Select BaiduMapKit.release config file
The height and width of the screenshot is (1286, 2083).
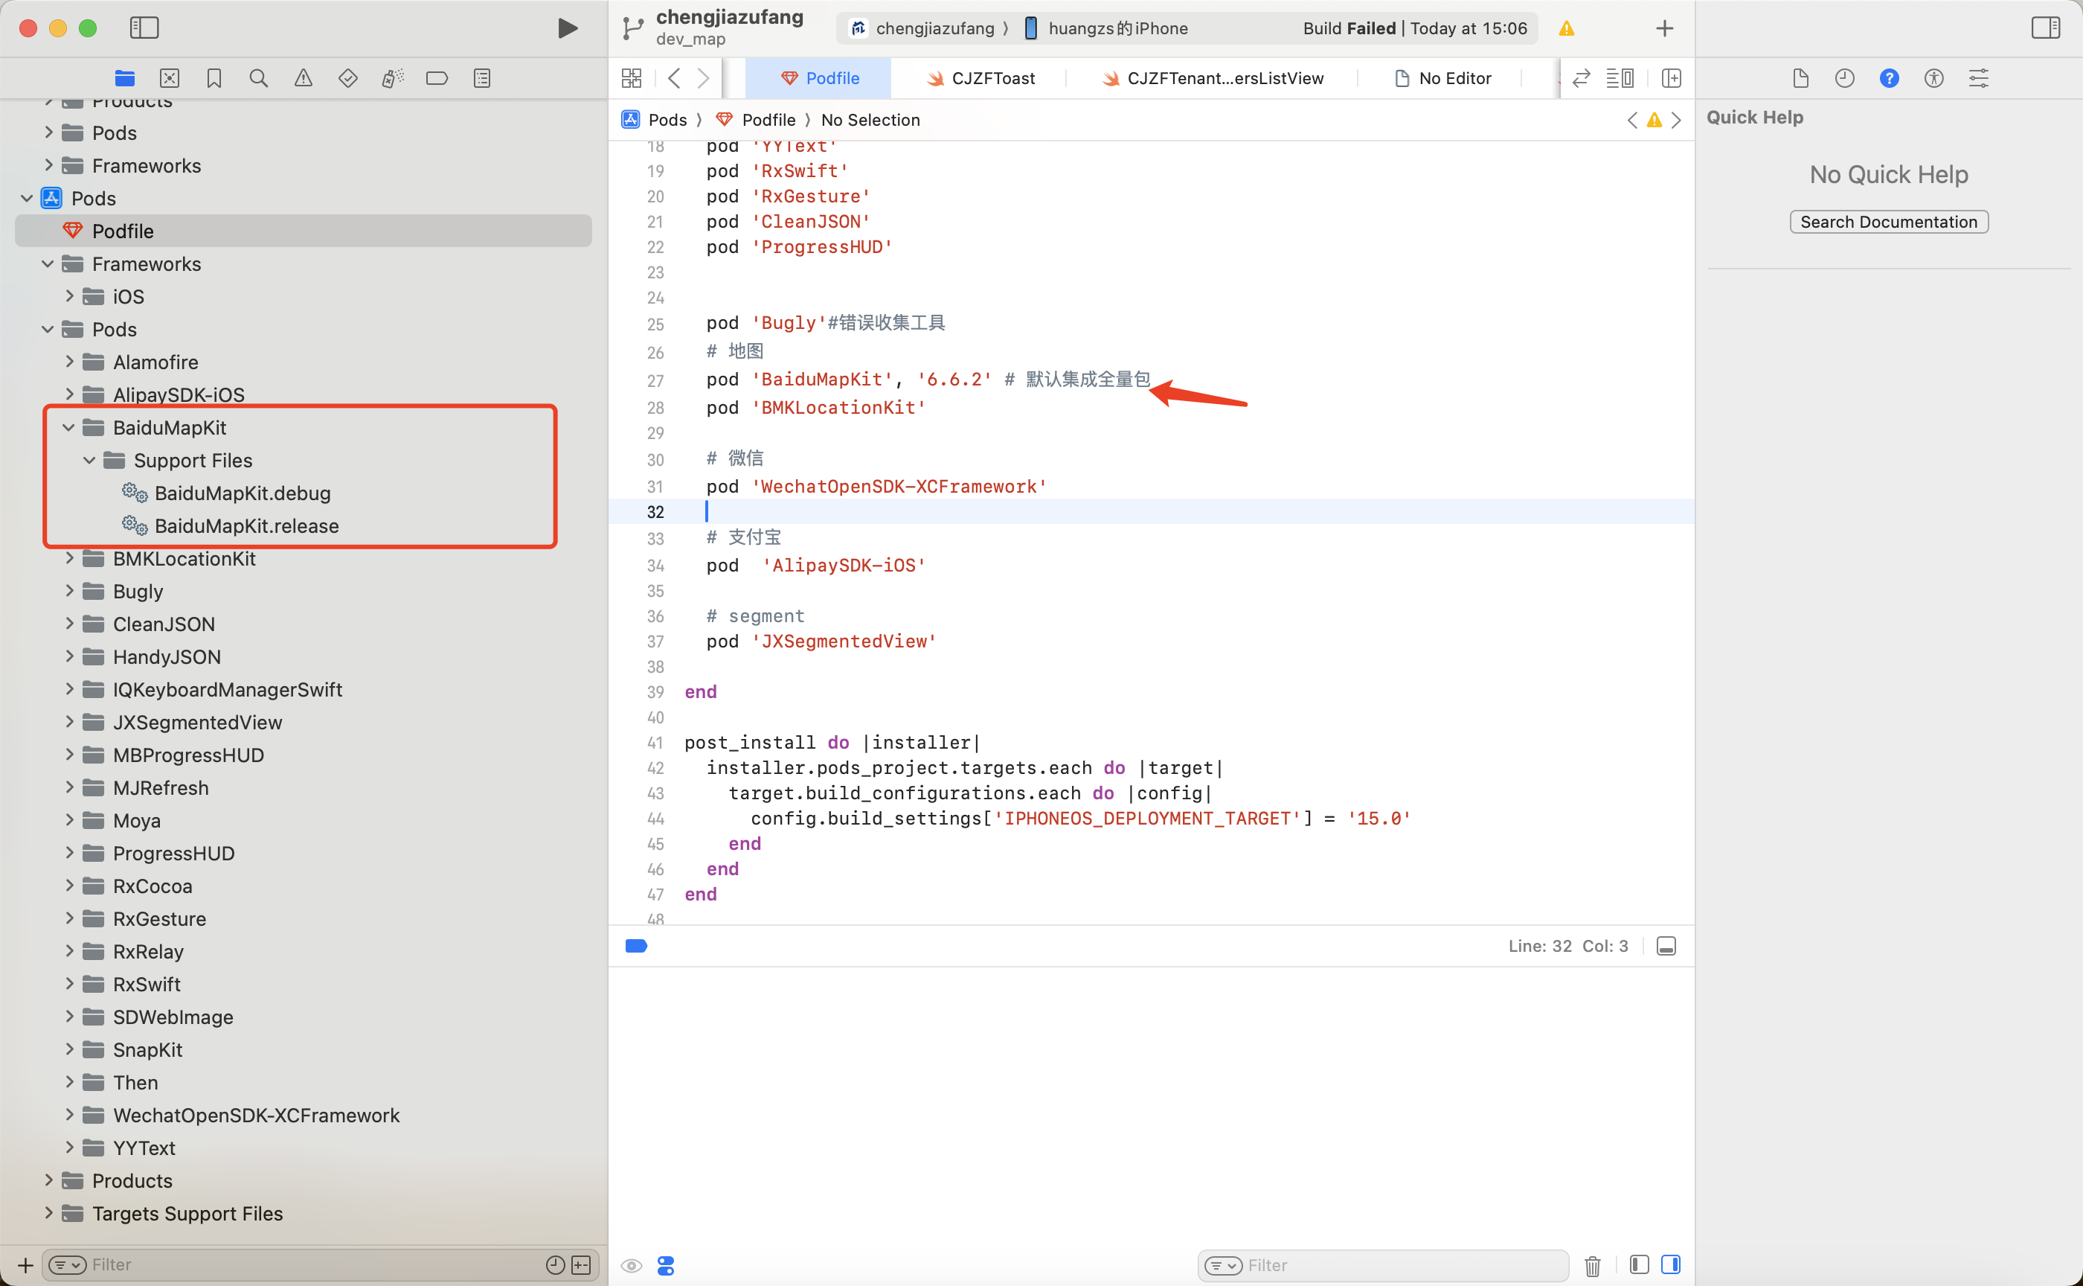pos(246,525)
